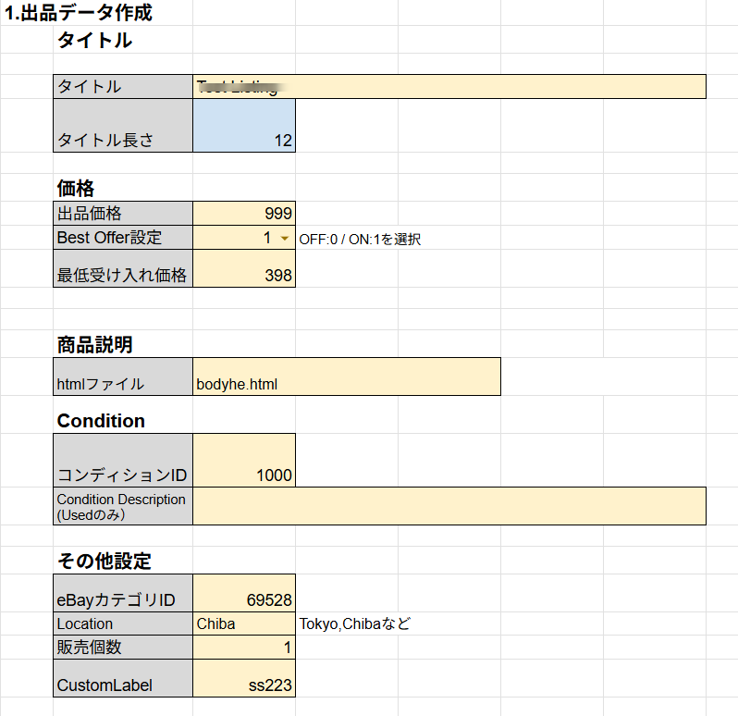Click the OFF:0 / ON:1 hint text
This screenshot has width=738, height=716.
tap(360, 239)
